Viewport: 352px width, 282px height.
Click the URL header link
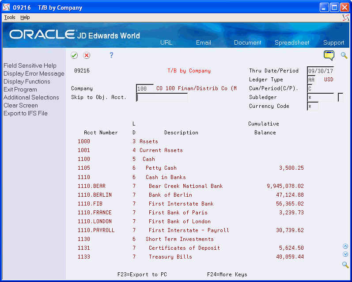click(x=166, y=43)
